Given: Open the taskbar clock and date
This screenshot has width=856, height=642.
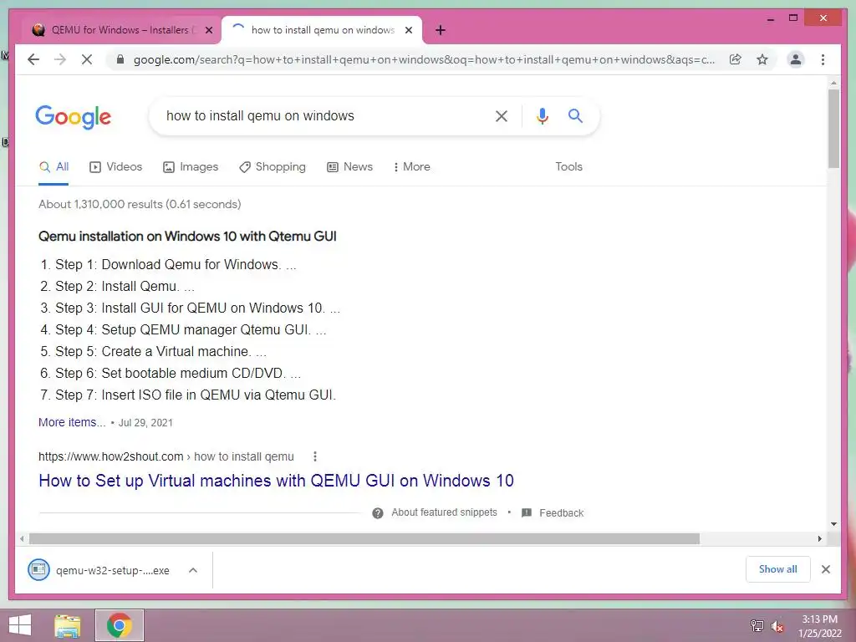Looking at the screenshot, I should tap(819, 626).
